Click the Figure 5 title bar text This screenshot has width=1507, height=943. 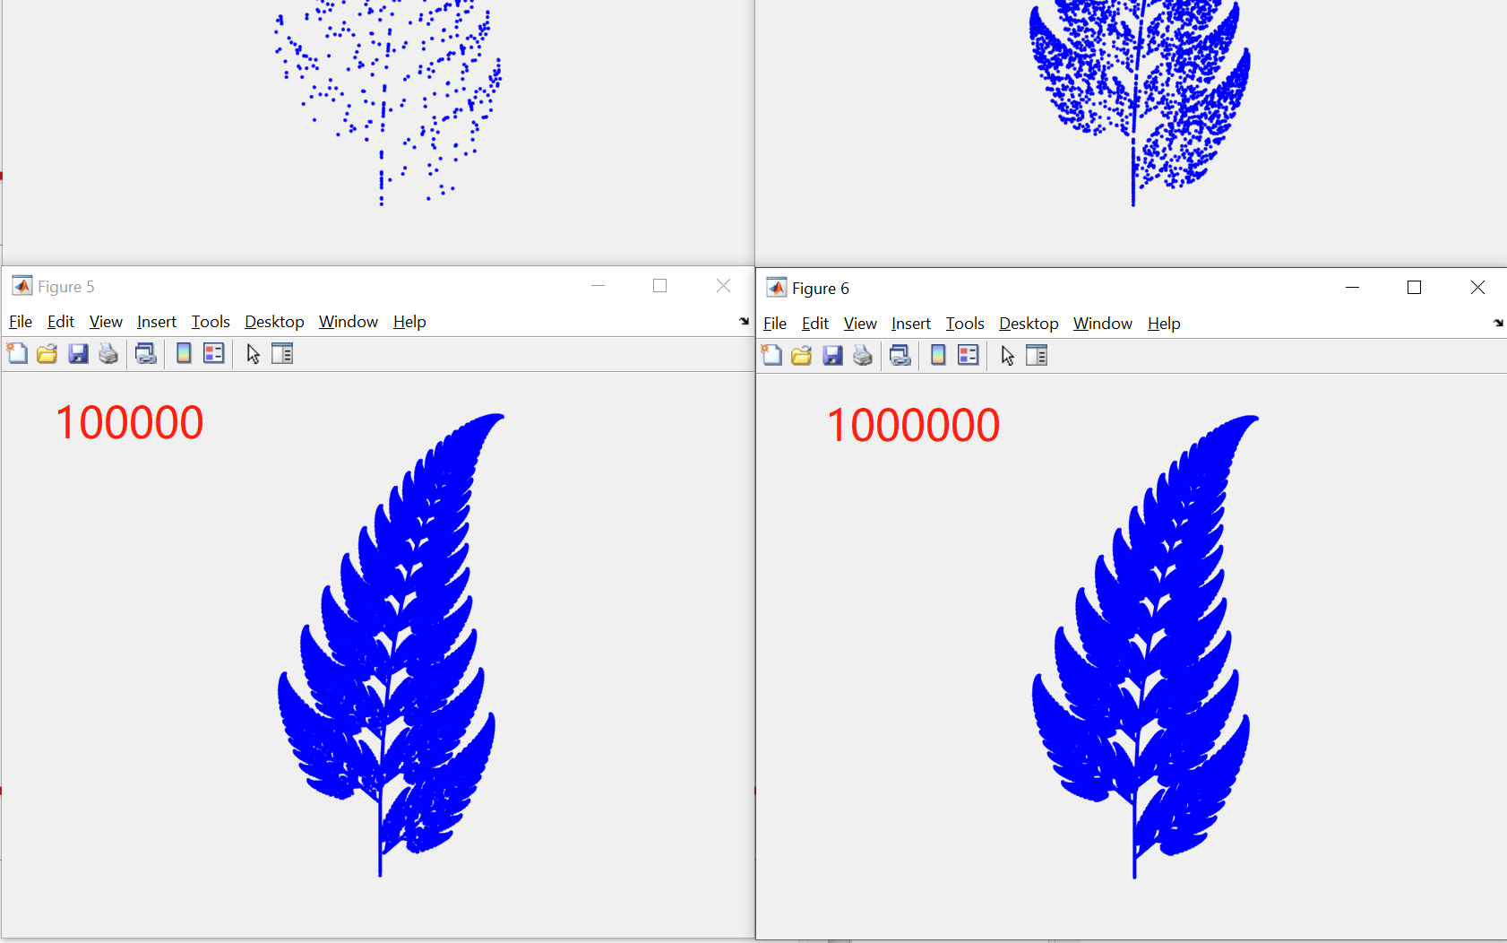point(66,287)
